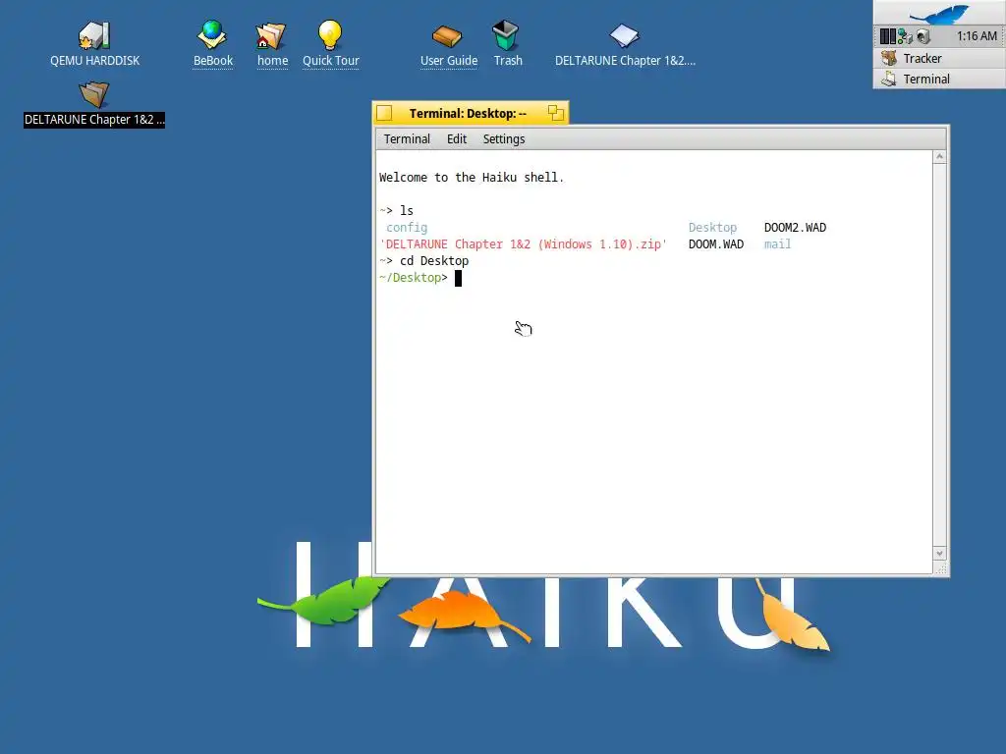Screen dimensions: 1006x754
Task: Click 'DOOM2.WAD' in terminal output
Action: pyautogui.click(x=795, y=228)
